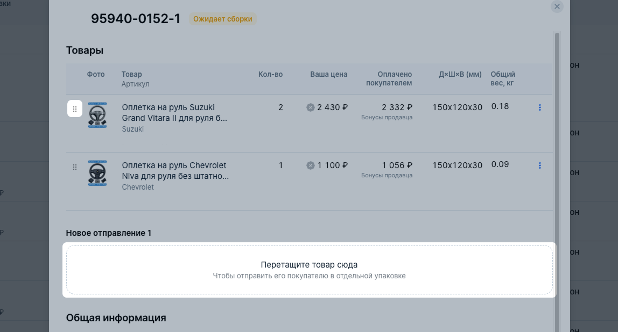618x332 pixels.
Task: Open Chevrolet steering wheel cover photo
Action: tap(97, 173)
